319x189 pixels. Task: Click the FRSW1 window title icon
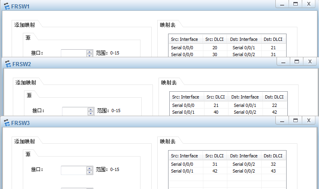point(7,7)
